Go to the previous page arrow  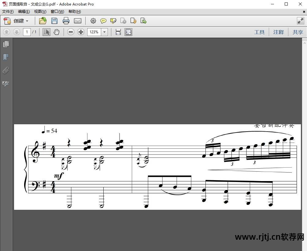[6, 32]
